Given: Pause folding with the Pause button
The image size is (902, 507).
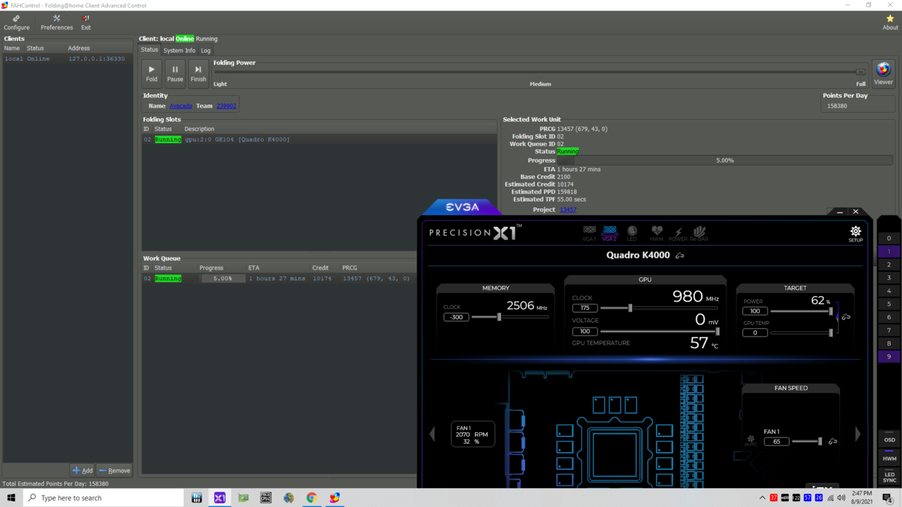Looking at the screenshot, I should click(x=175, y=73).
